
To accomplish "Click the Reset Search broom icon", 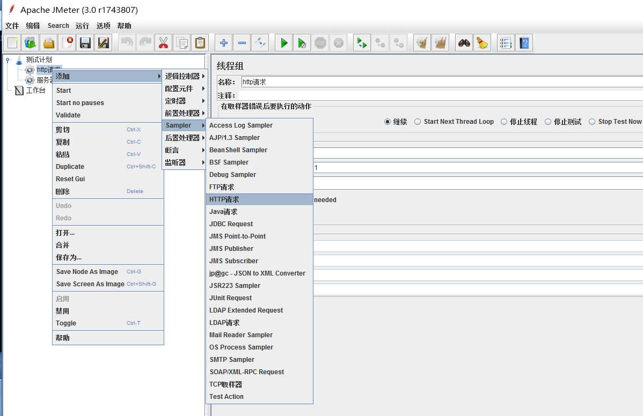I will tap(482, 43).
